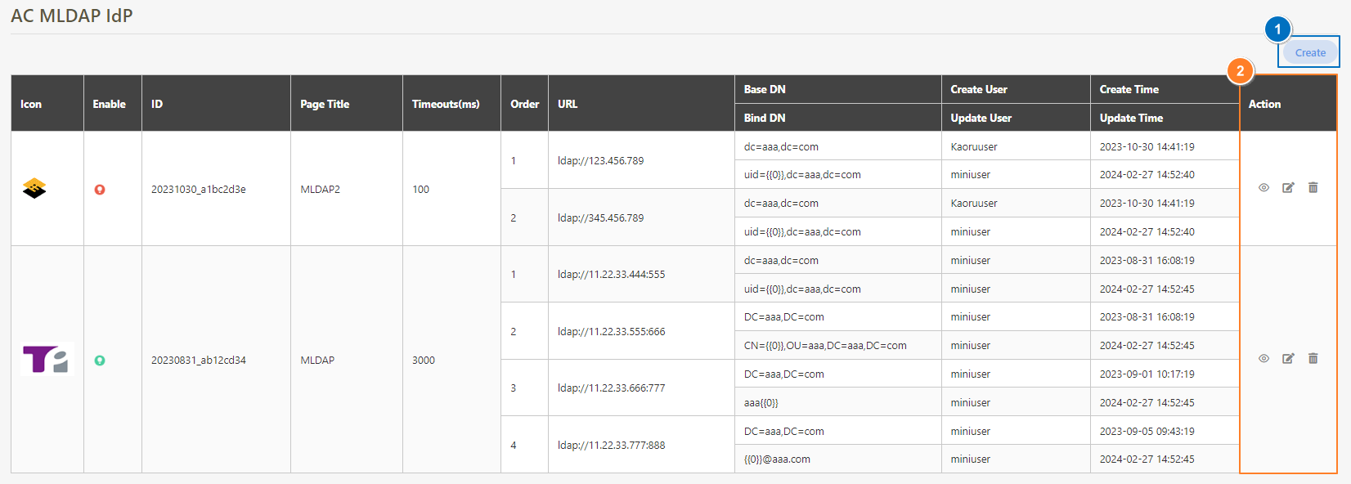Screen dimensions: 1351x484
Task: Click the ID 20231030_a1bc2d3e cell
Action: coord(199,190)
